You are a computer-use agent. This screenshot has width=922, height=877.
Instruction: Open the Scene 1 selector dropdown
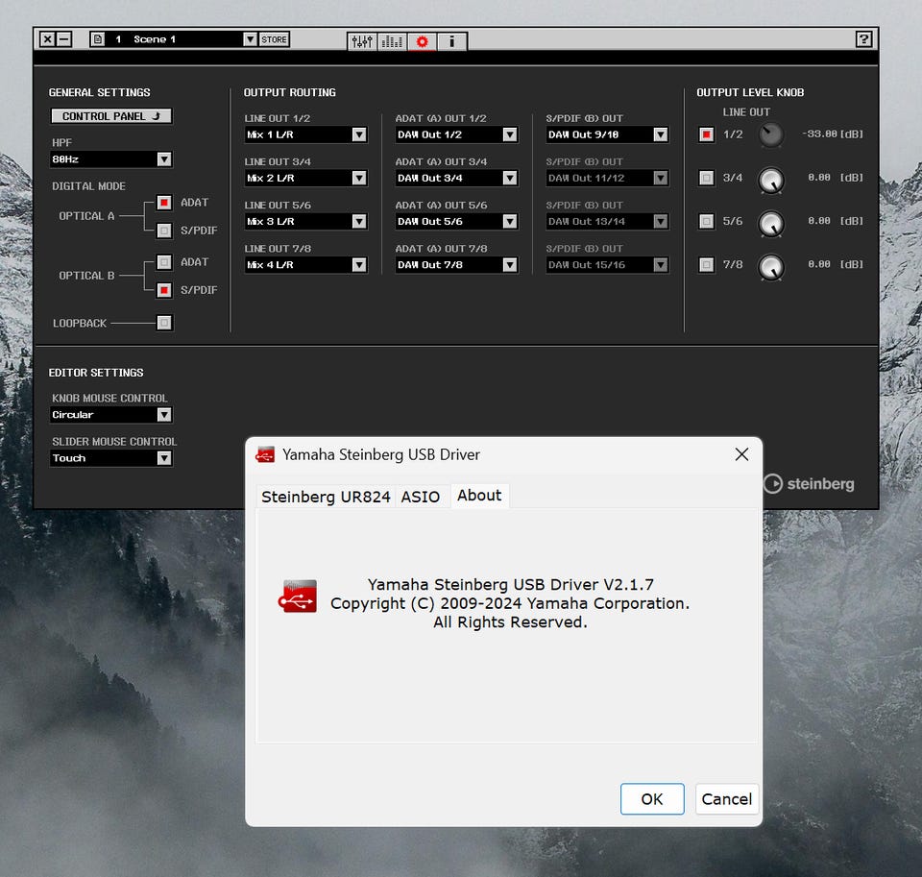pyautogui.click(x=250, y=39)
